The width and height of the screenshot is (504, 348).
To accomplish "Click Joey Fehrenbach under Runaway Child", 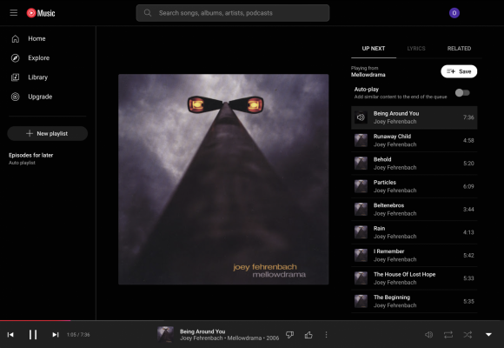I will tap(395, 144).
